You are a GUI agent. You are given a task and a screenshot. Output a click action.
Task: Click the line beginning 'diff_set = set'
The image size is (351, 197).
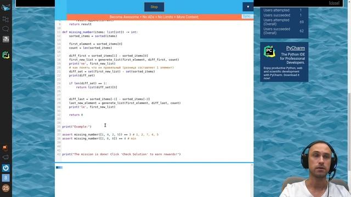click(x=112, y=72)
